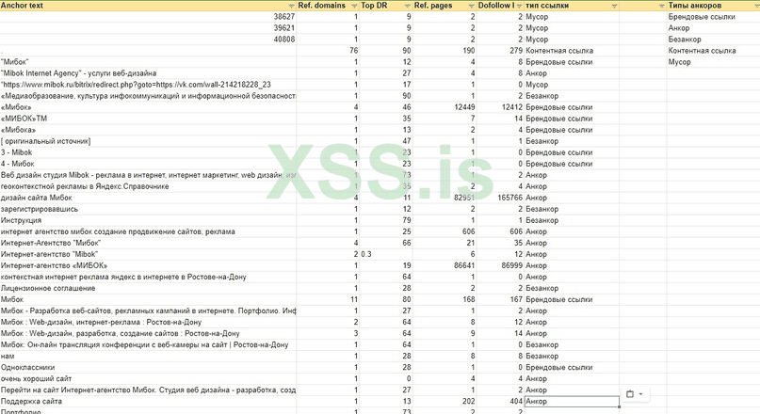Viewport: 760px width, 414px height.
Task: Select the «Медиаобразование, культура инфокоммуникаций cell
Action: [148, 96]
